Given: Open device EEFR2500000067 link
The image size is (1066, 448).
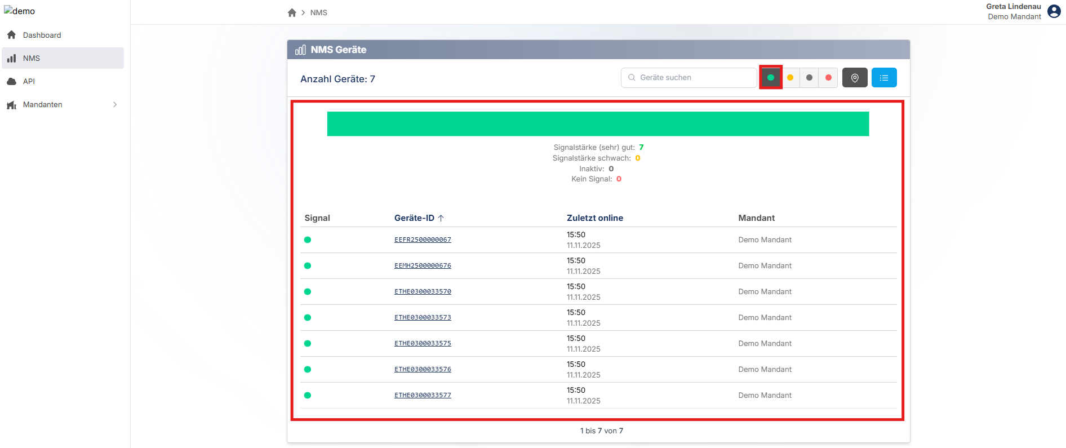Looking at the screenshot, I should pyautogui.click(x=423, y=239).
